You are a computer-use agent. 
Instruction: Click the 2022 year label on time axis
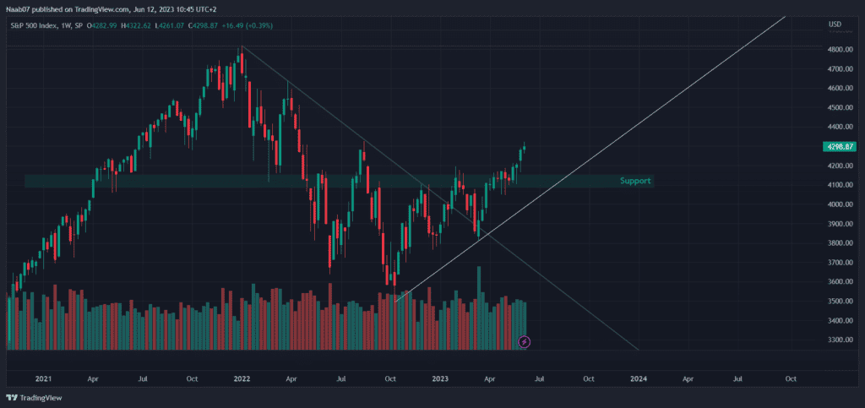[242, 379]
